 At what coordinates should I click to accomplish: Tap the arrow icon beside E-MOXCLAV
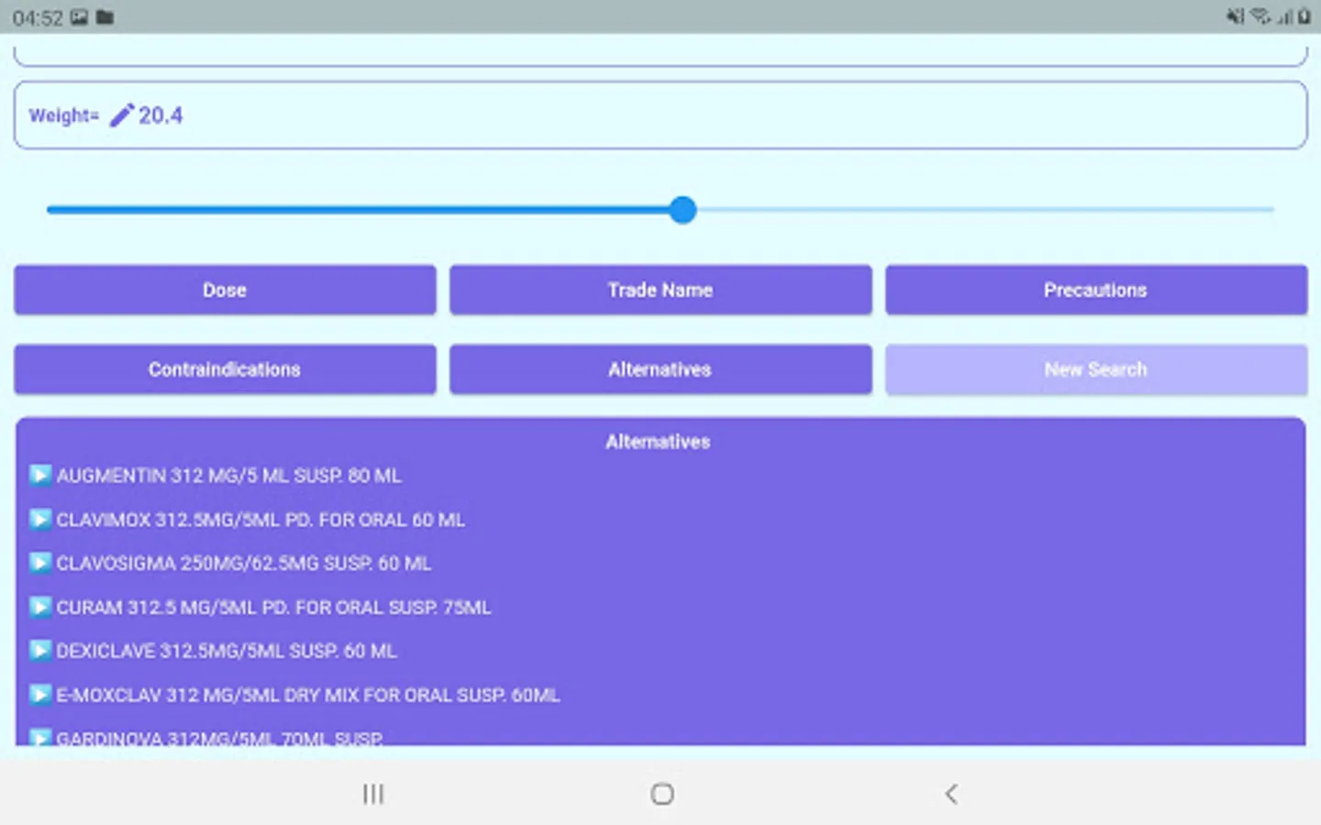pos(39,694)
